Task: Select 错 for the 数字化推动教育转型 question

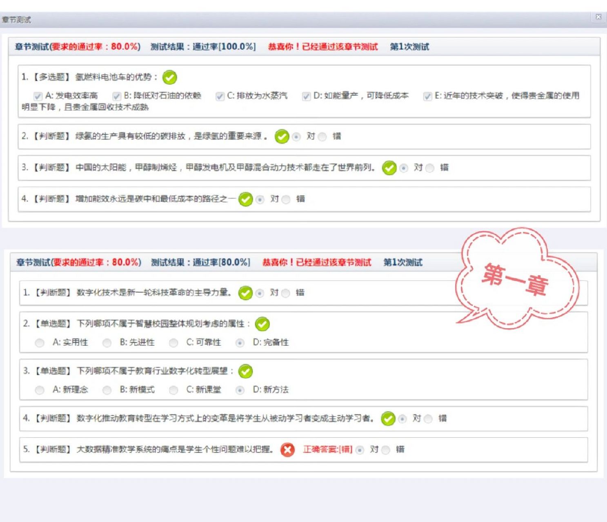Action: (428, 419)
